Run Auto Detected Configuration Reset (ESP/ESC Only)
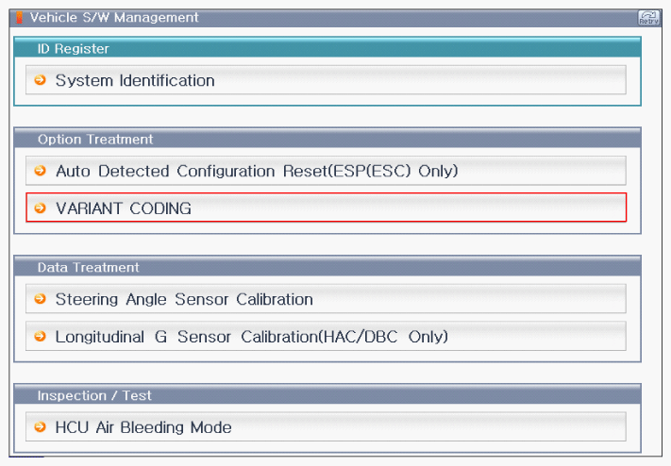The image size is (671, 466). [x=256, y=171]
